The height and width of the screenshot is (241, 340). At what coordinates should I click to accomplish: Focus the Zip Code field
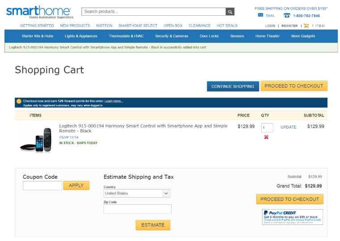[x=137, y=209]
